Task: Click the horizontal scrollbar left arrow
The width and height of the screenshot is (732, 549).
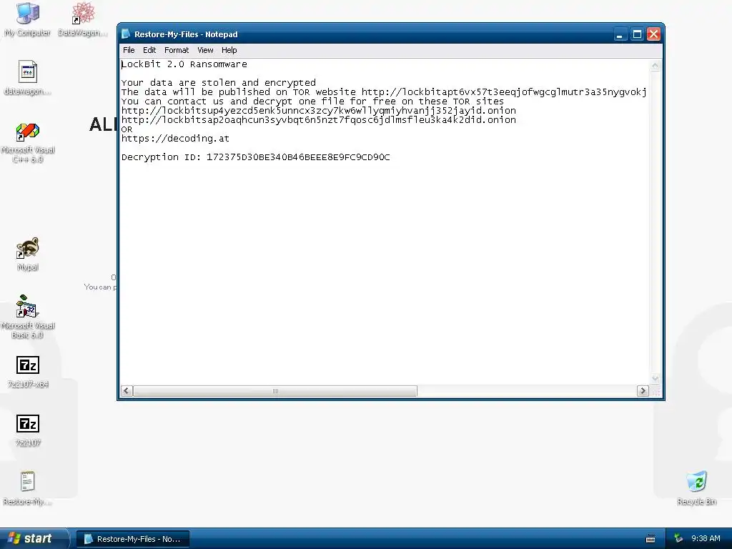Action: click(127, 391)
